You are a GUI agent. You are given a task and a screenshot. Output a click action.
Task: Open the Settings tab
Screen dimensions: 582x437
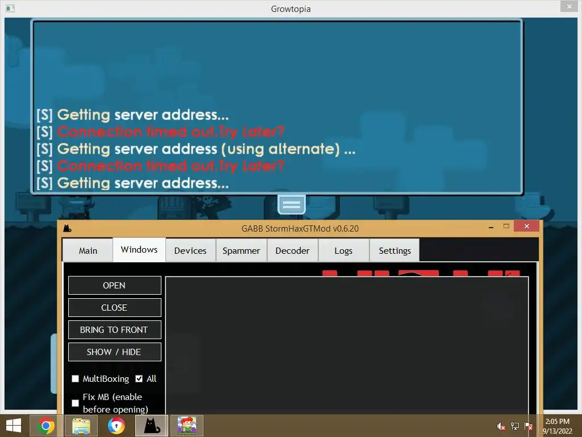[x=395, y=251]
